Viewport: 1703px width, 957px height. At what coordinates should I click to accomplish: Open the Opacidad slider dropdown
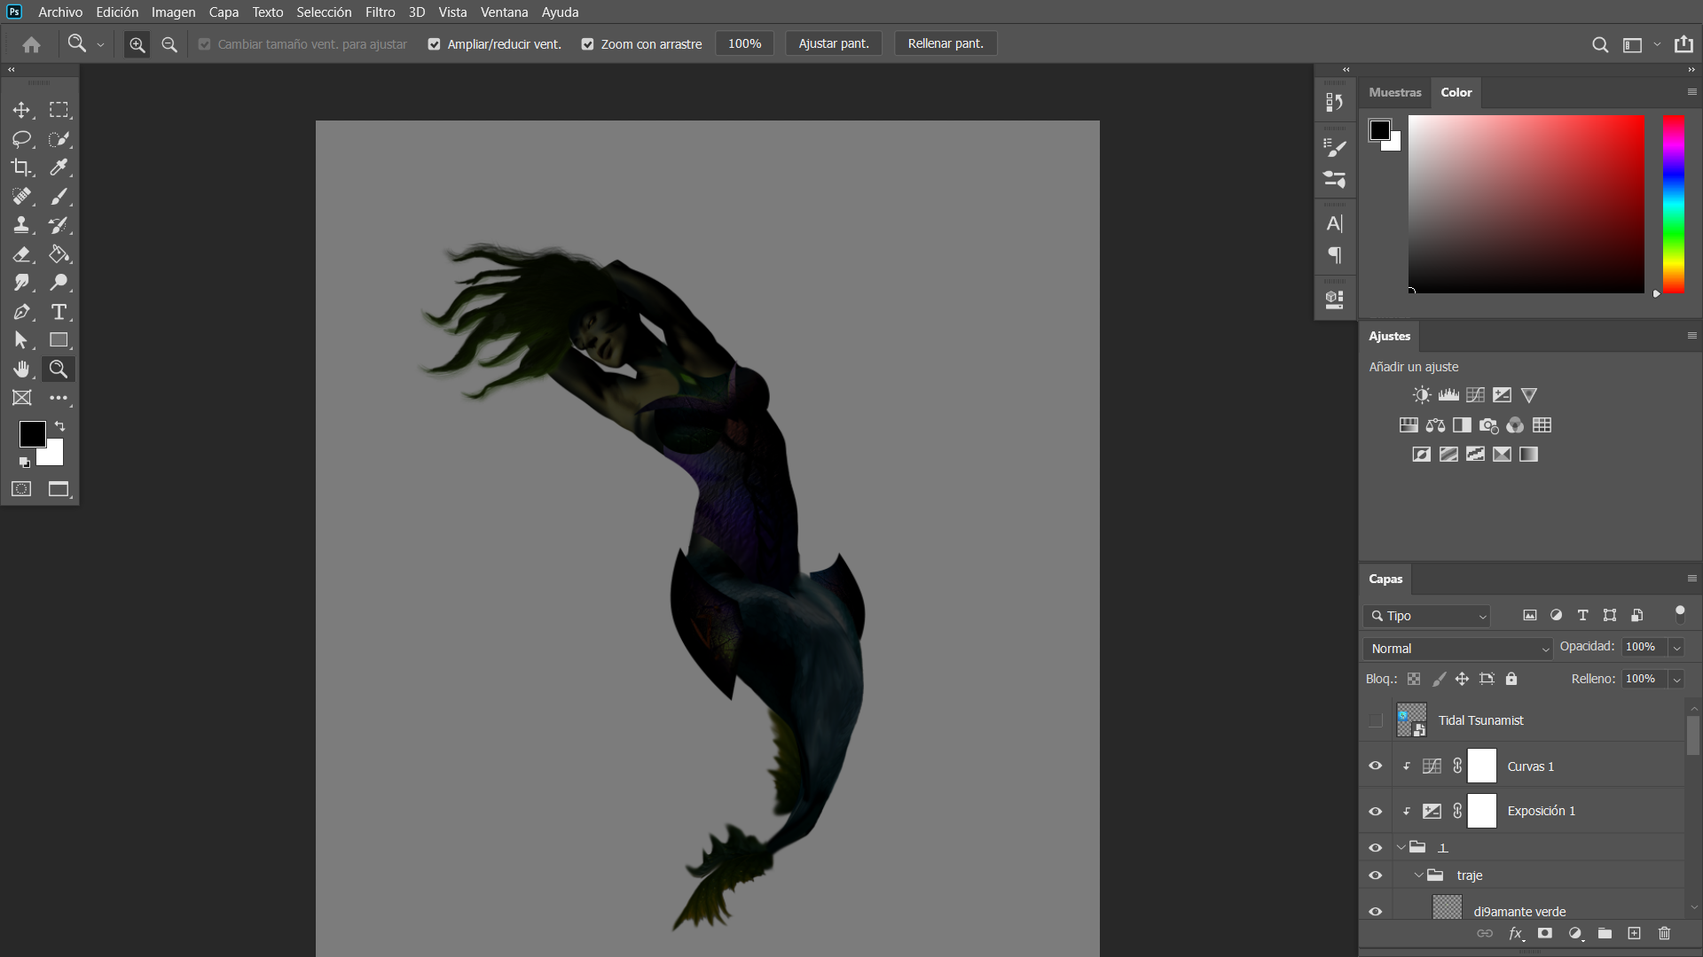click(1676, 648)
